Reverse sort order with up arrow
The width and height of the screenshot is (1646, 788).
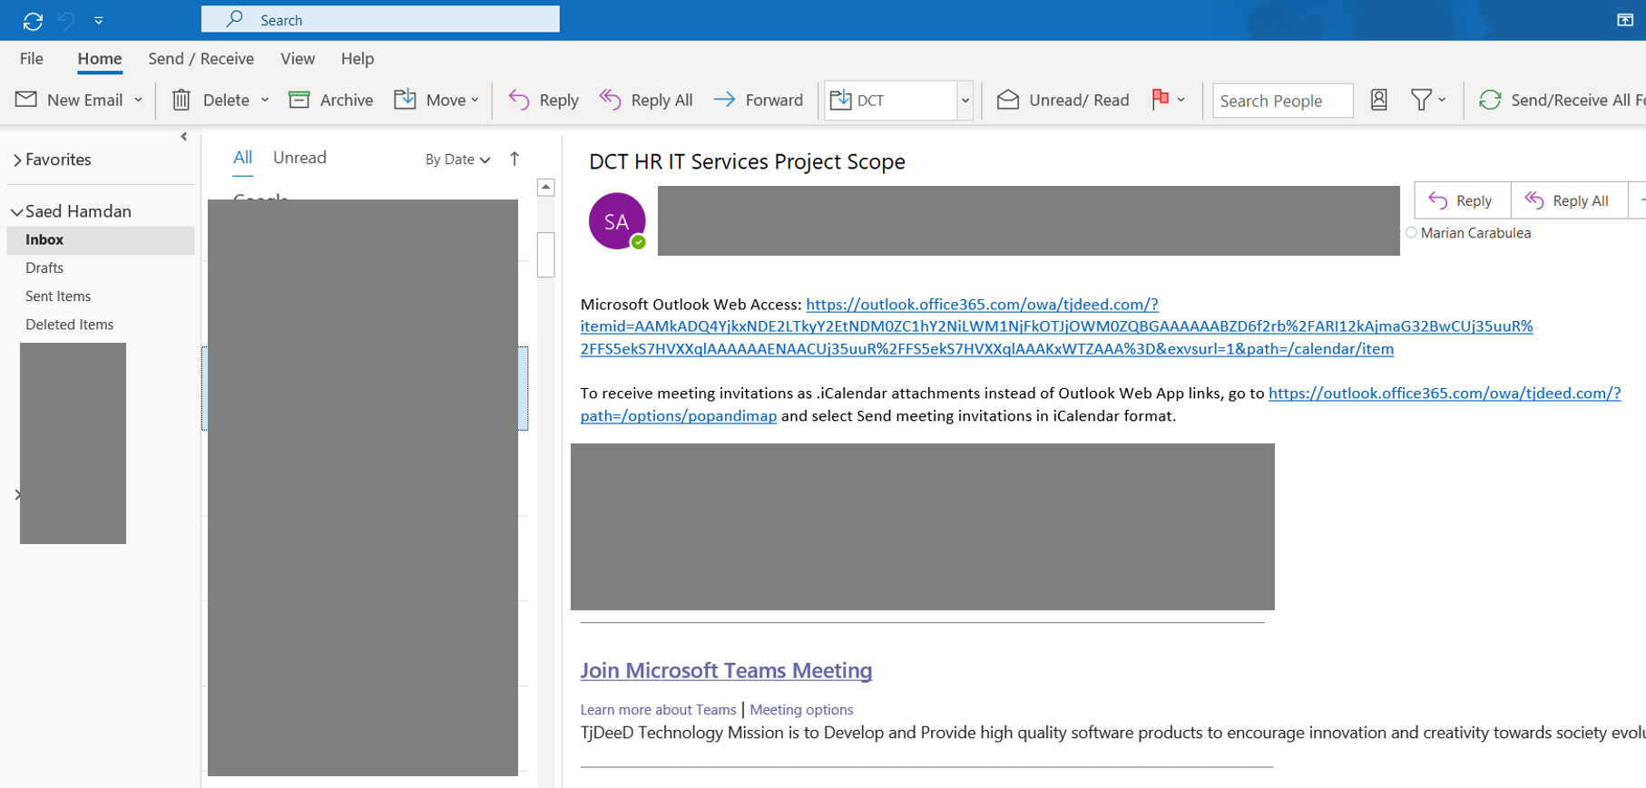click(514, 159)
